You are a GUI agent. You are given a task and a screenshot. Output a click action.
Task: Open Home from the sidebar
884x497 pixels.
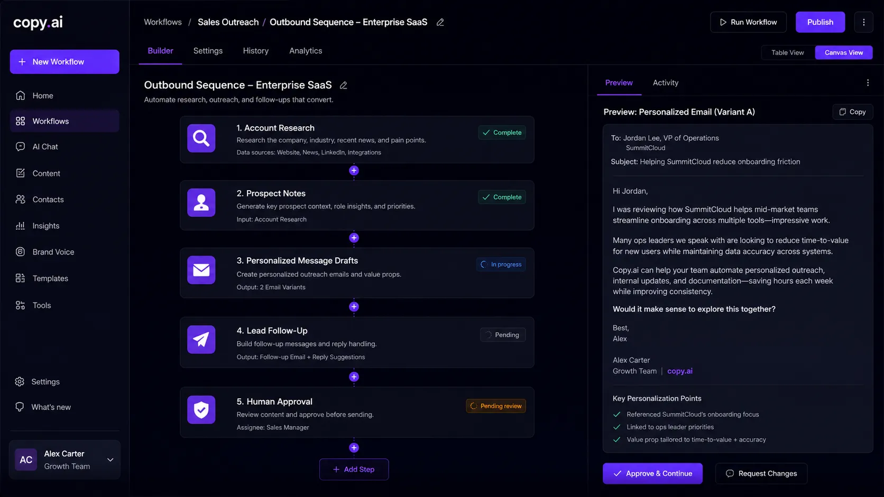click(x=65, y=96)
